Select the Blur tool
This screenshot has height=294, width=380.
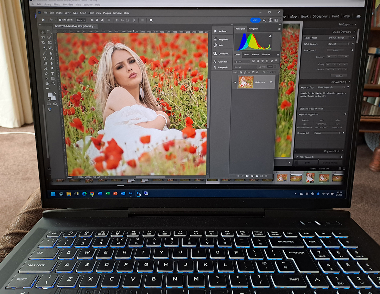(x=52, y=63)
